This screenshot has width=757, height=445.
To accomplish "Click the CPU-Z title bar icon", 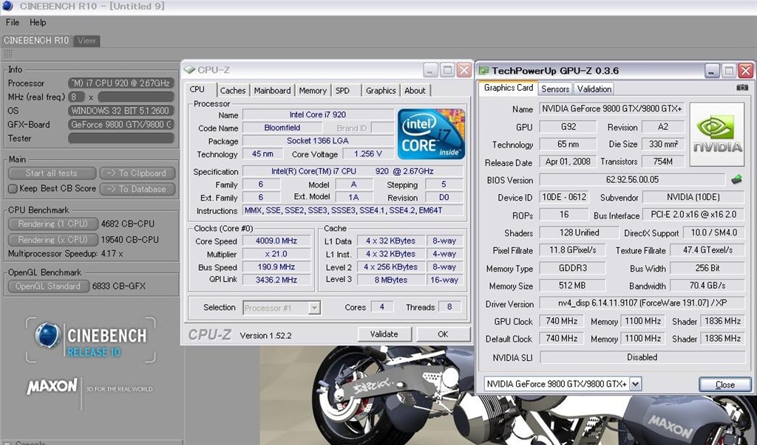I will point(189,70).
